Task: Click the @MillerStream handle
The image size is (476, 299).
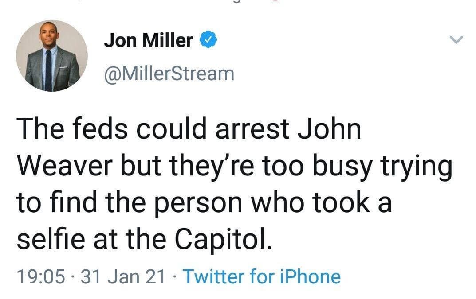Action: (169, 74)
